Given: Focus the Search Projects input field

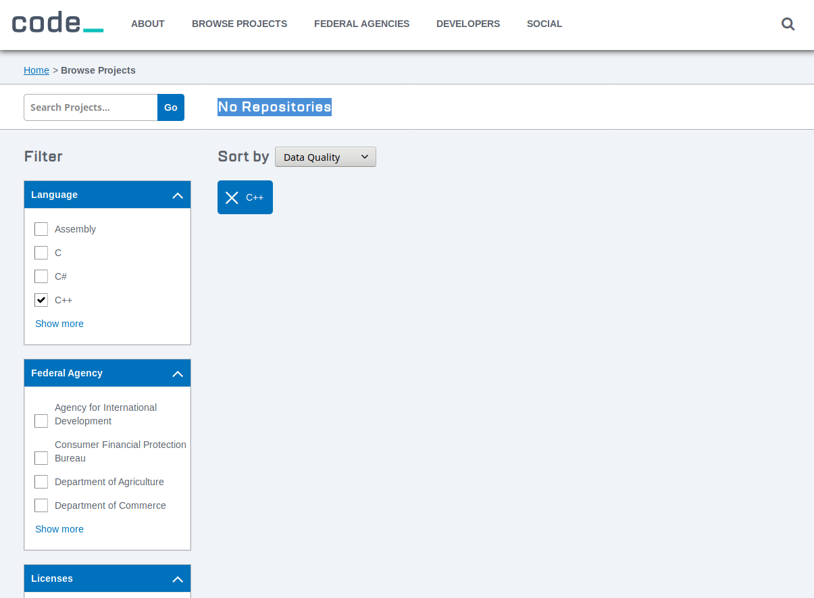Looking at the screenshot, I should tap(91, 107).
